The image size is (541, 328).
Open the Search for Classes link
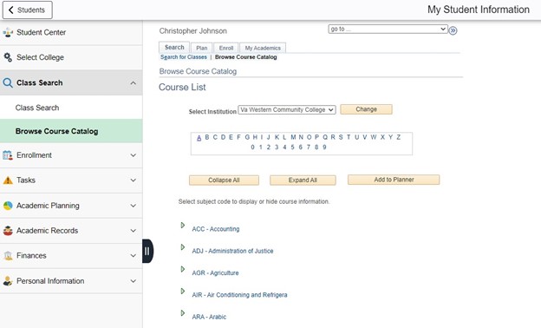pos(184,57)
